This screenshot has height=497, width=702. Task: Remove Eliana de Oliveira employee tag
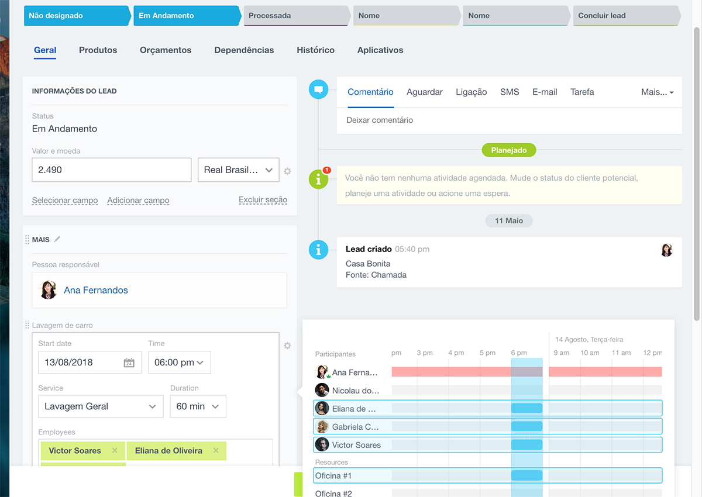pos(216,451)
